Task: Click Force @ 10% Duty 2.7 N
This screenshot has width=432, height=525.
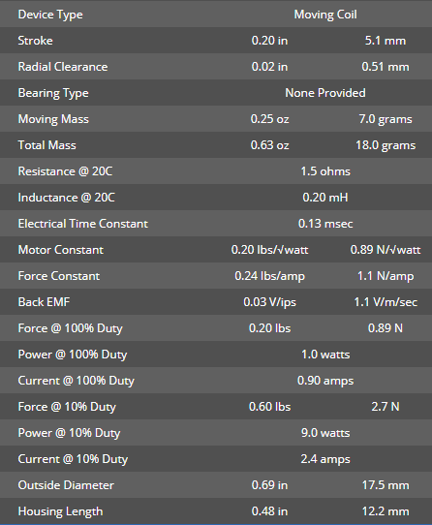Action: [x=386, y=407]
